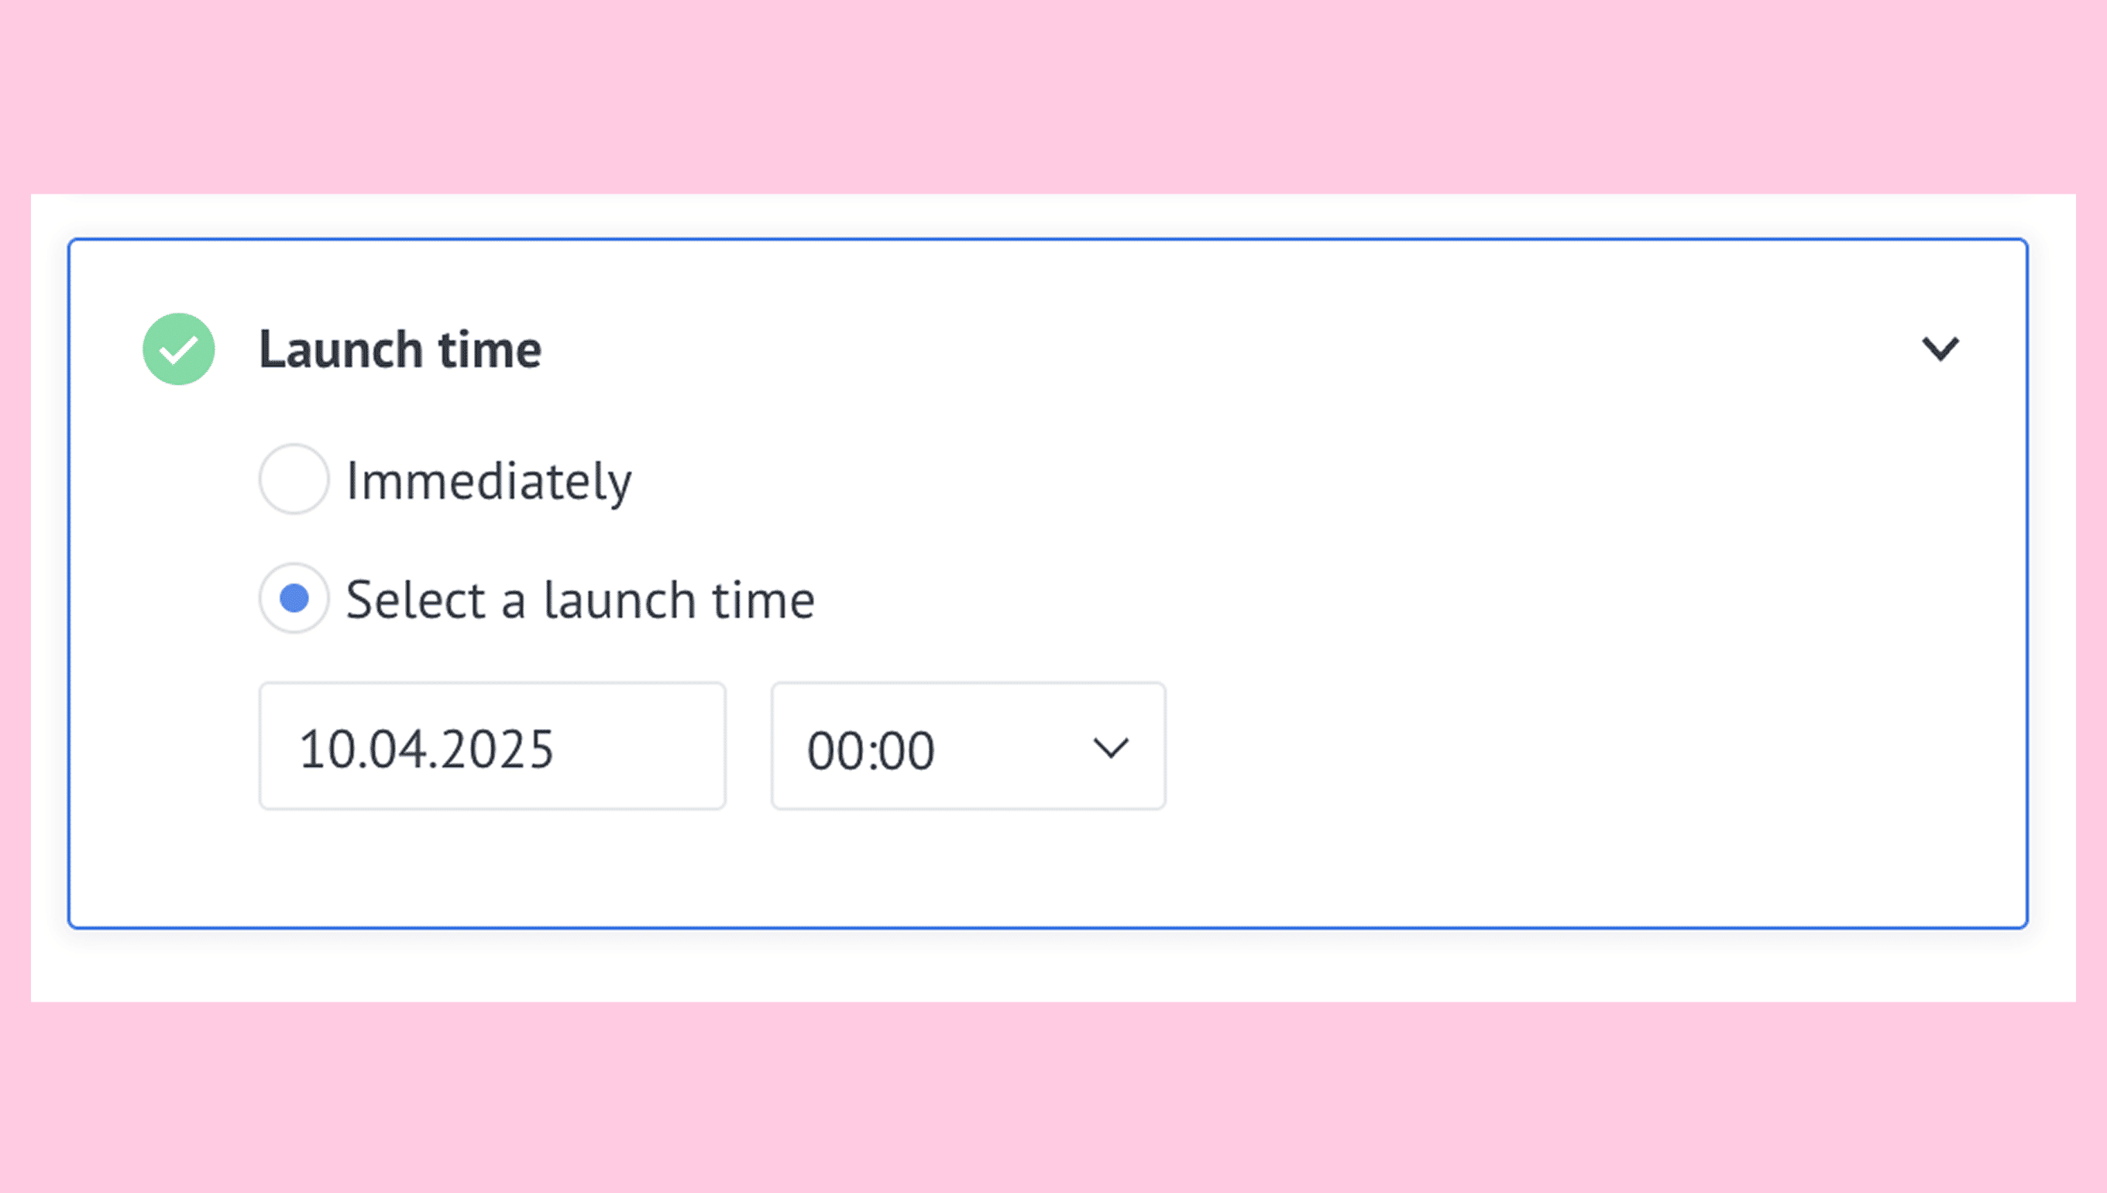Viewport: 2107px width, 1193px height.
Task: Click the 00:00 time value
Action: click(871, 751)
